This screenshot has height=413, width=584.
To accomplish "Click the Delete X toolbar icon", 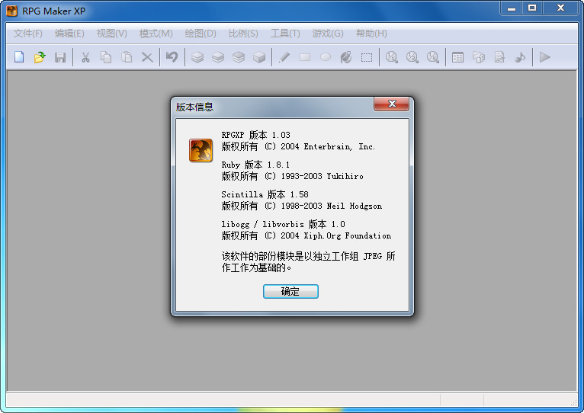I will click(x=147, y=57).
